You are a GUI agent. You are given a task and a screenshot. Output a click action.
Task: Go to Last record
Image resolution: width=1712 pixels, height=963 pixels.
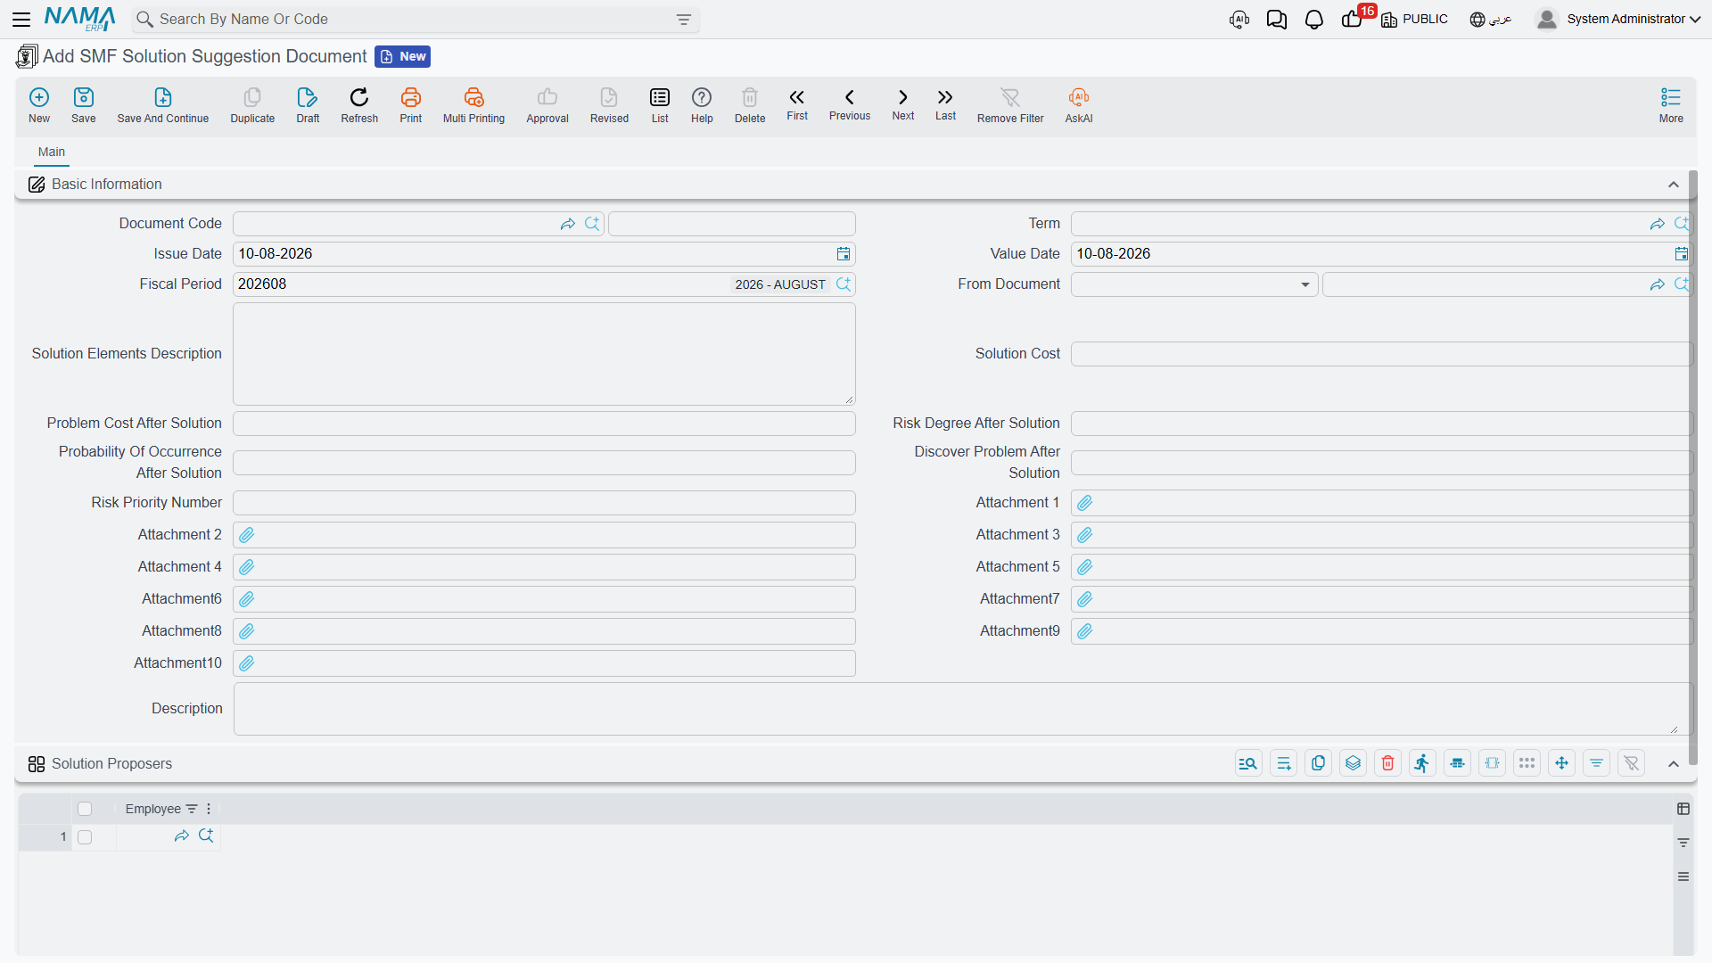(945, 103)
